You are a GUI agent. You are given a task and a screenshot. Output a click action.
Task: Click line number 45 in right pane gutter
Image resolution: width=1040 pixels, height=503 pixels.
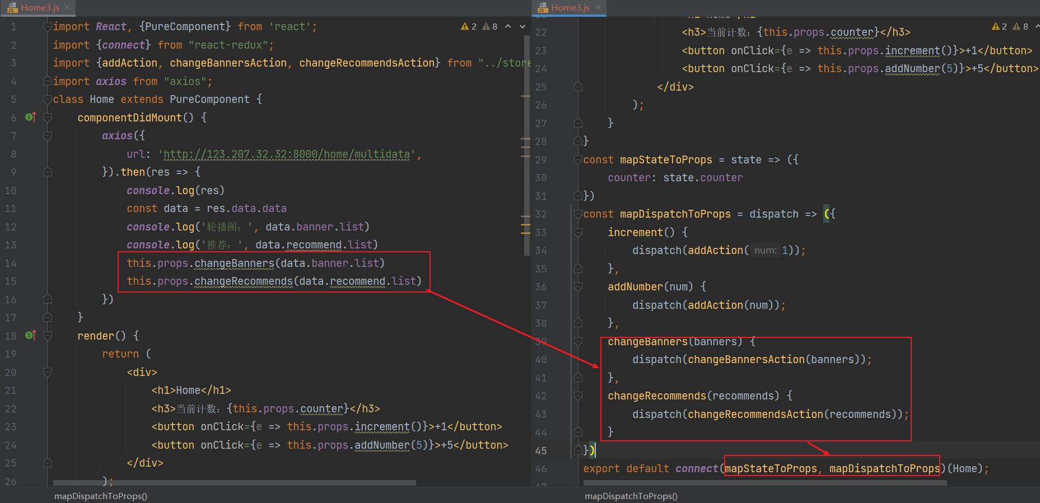click(x=541, y=450)
